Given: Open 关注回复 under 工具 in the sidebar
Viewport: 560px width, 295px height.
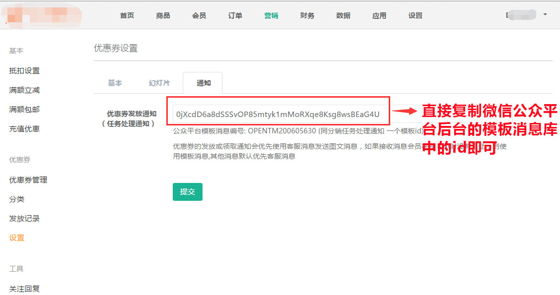Looking at the screenshot, I should click(x=24, y=288).
